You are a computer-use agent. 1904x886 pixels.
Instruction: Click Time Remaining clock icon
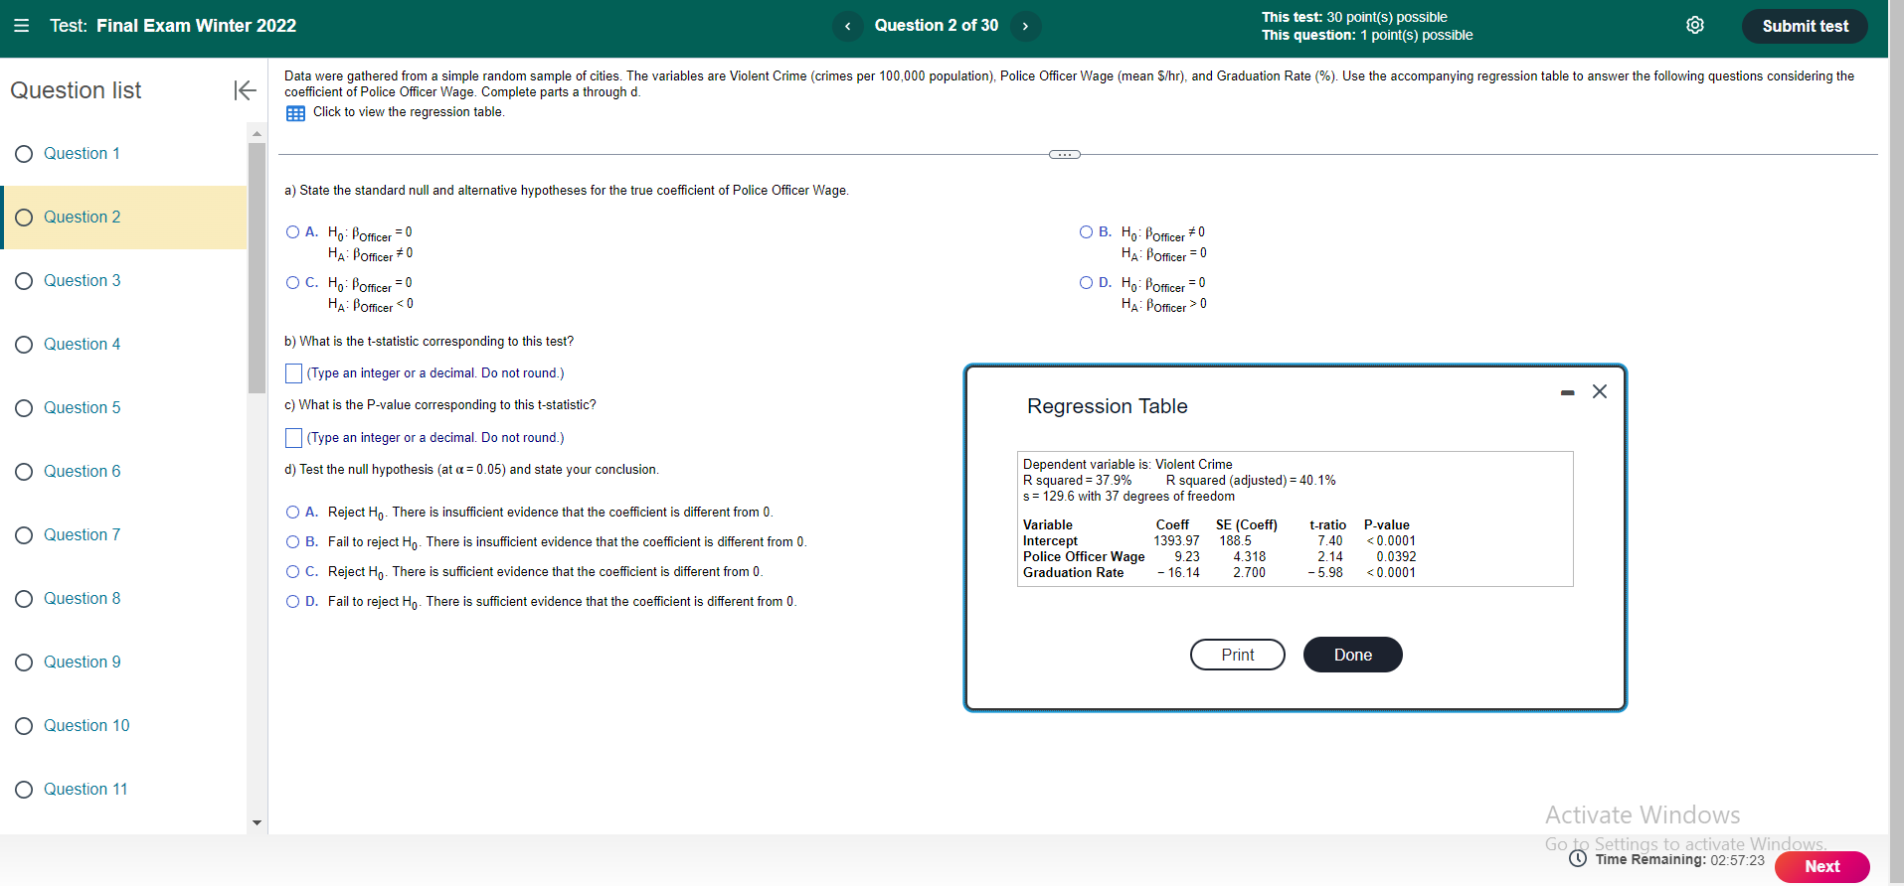pos(1578,859)
